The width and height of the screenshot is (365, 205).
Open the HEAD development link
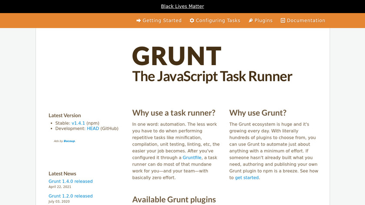[x=93, y=129]
